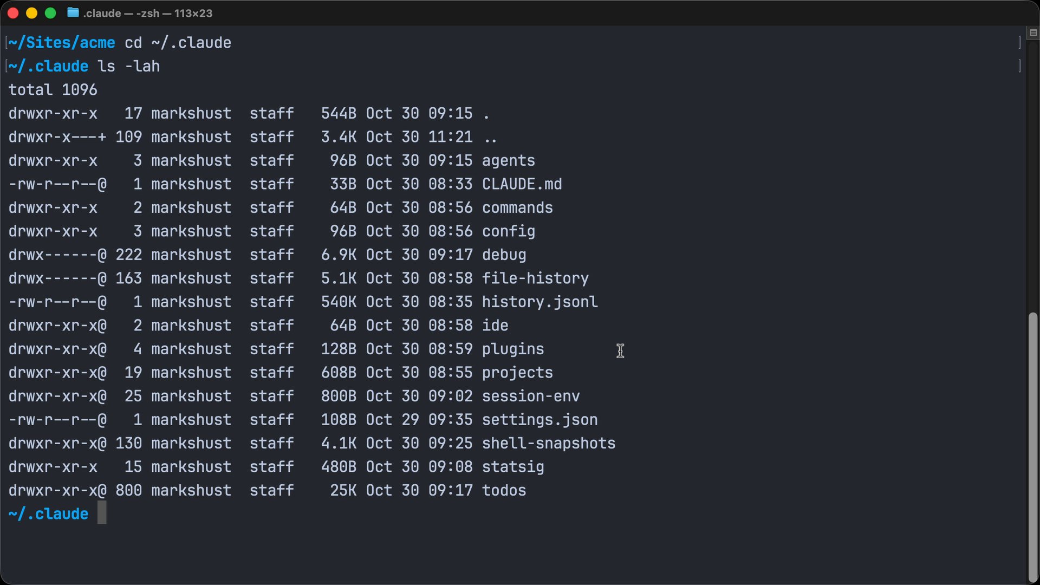Click the 'commands' directory entry
The height and width of the screenshot is (585, 1040).
[x=517, y=207]
